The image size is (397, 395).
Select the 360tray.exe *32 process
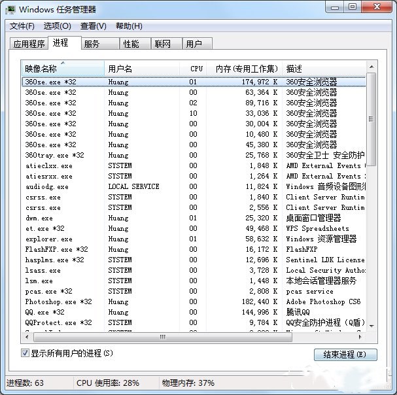[x=194, y=155]
